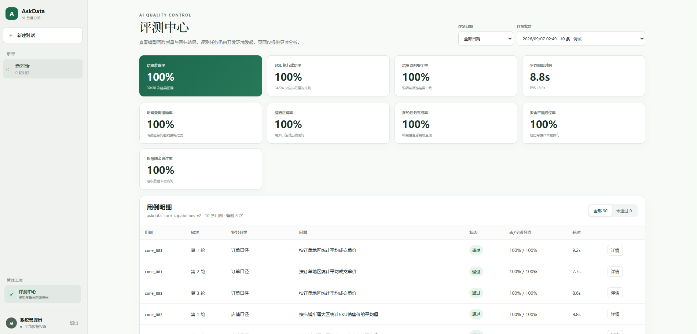Click the 用例 column header

[x=148, y=232]
